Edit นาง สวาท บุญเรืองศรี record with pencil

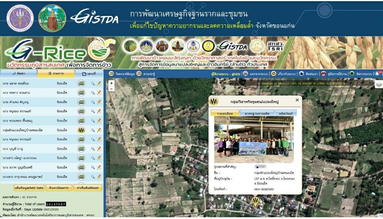(99, 167)
